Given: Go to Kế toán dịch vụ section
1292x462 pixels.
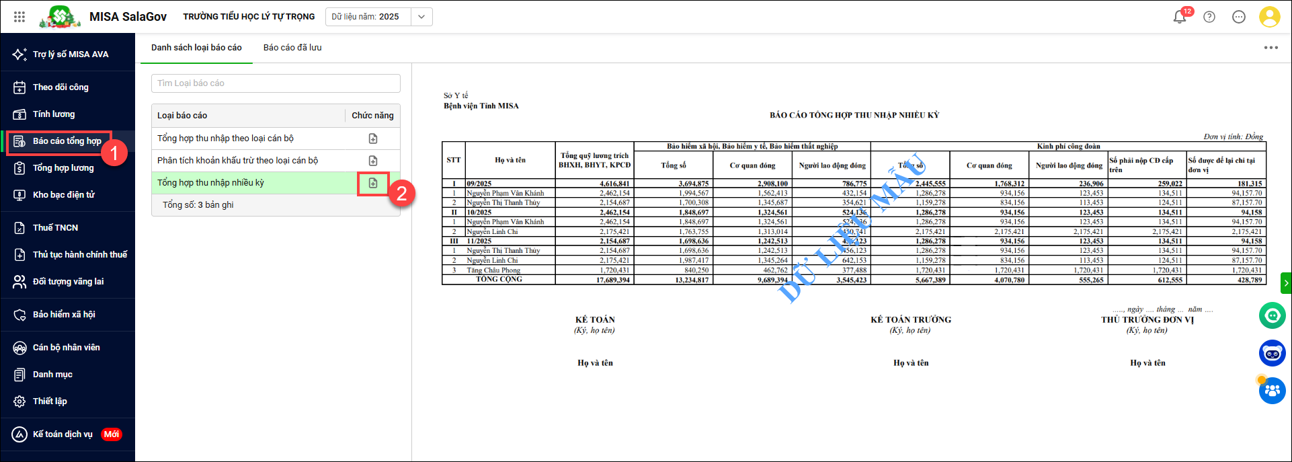Looking at the screenshot, I should tap(63, 434).
